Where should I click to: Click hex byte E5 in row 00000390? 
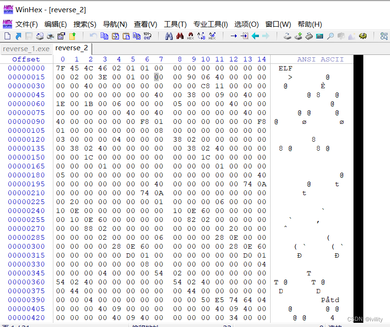[220, 300]
